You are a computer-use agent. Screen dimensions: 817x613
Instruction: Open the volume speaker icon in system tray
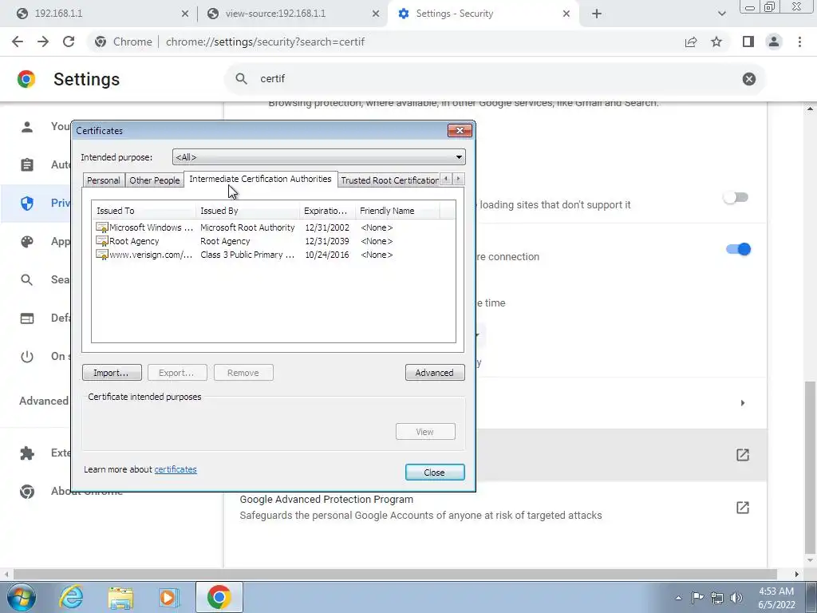[736, 598]
